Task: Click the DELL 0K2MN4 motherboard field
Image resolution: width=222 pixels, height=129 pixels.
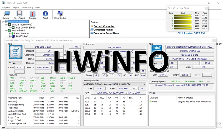Action: click(x=115, y=47)
